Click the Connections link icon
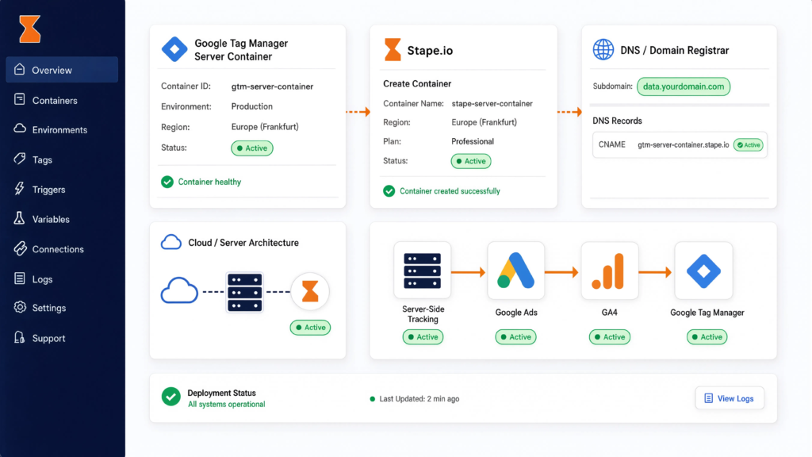 pos(20,248)
